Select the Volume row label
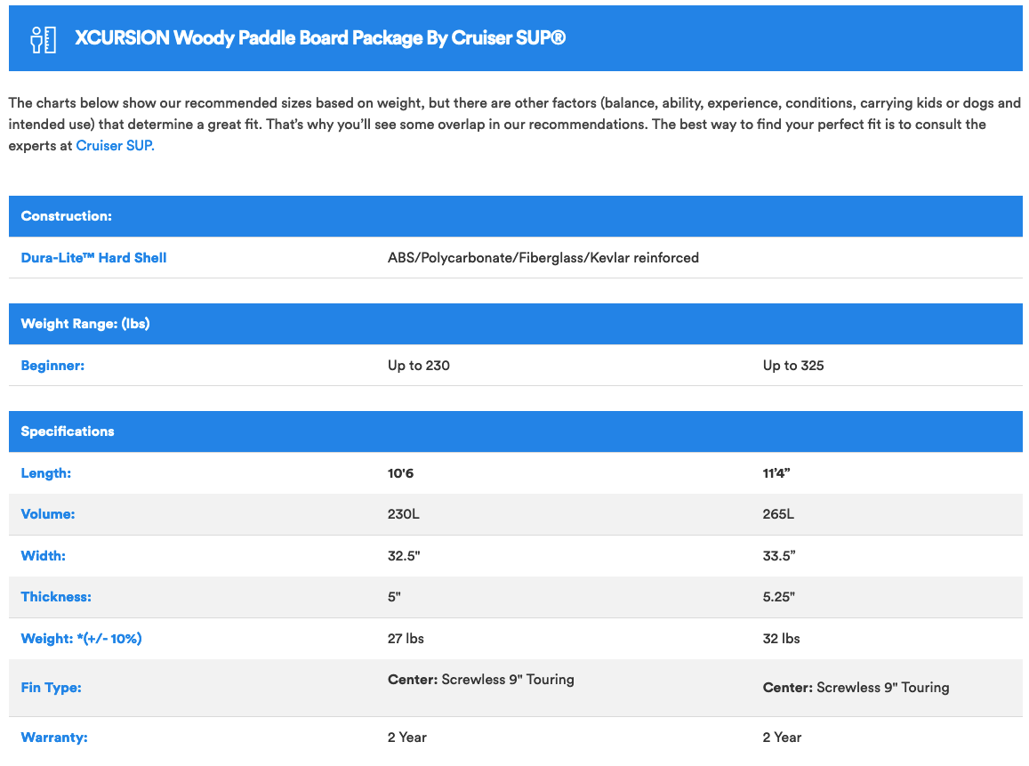The image size is (1029, 766). [x=48, y=514]
